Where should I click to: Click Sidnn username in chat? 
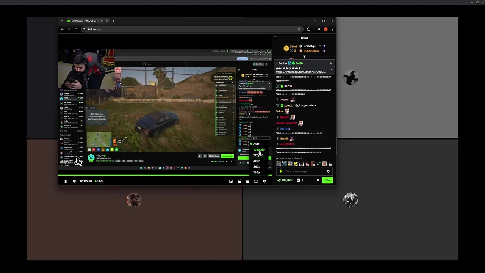(x=280, y=111)
